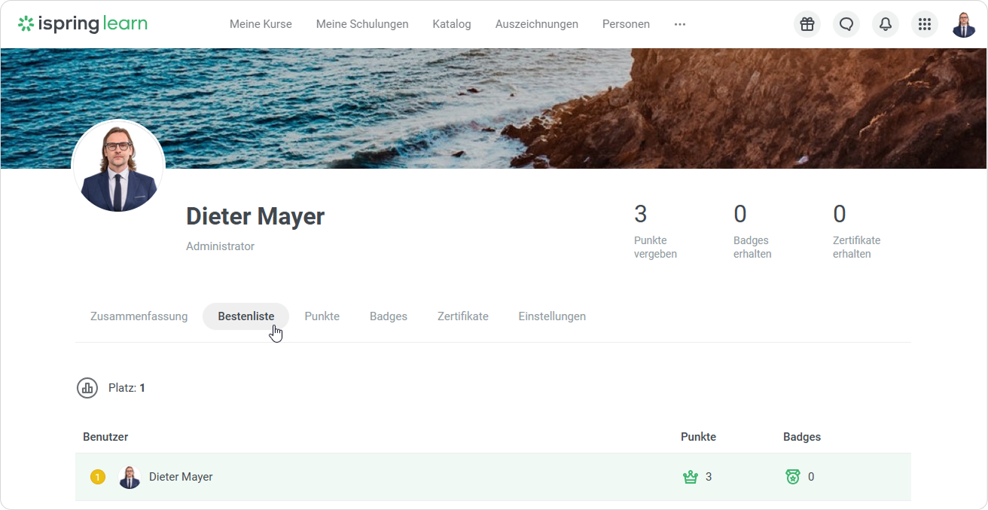Image resolution: width=988 pixels, height=510 pixels.
Task: Open the chat messages icon
Action: [846, 24]
